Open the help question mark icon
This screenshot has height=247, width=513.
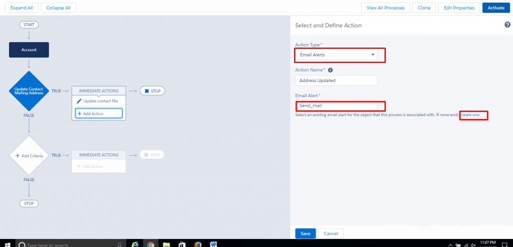507,25
